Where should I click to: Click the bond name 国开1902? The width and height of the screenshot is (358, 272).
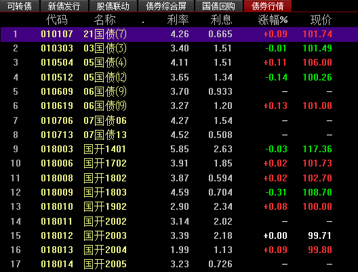(x=105, y=206)
